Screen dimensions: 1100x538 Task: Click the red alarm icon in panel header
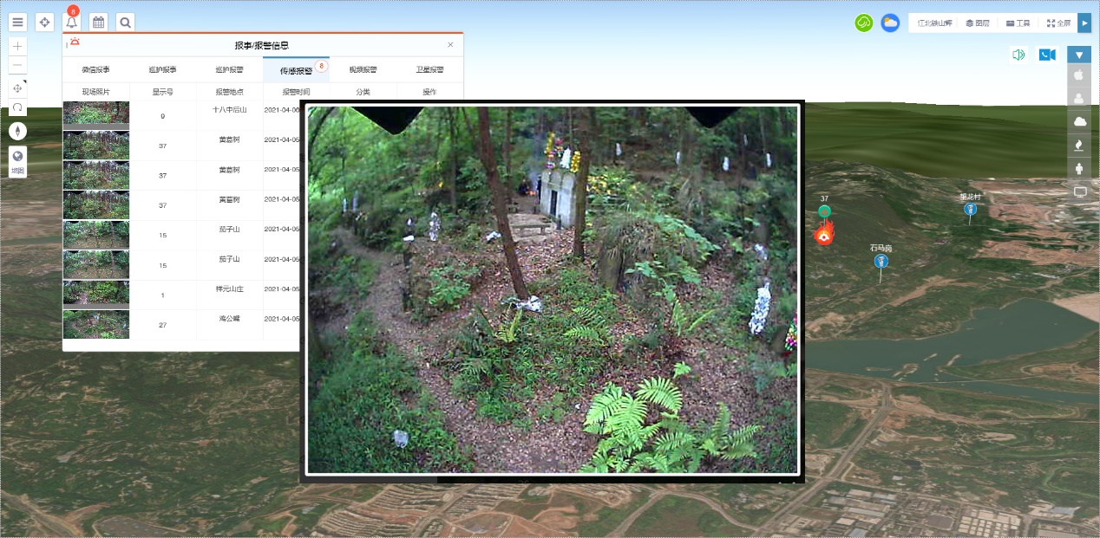point(75,42)
